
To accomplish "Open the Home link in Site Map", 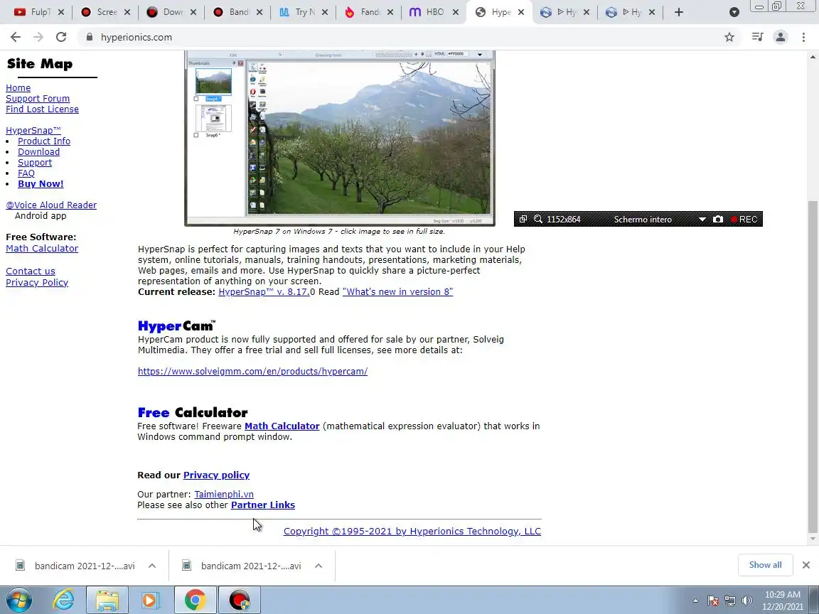I will click(18, 87).
